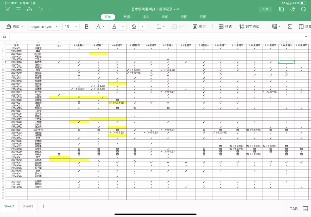311x217 pixels.
Task: Toggle checkbox for 20349021 under 8.2星期一
Action: (x=79, y=103)
